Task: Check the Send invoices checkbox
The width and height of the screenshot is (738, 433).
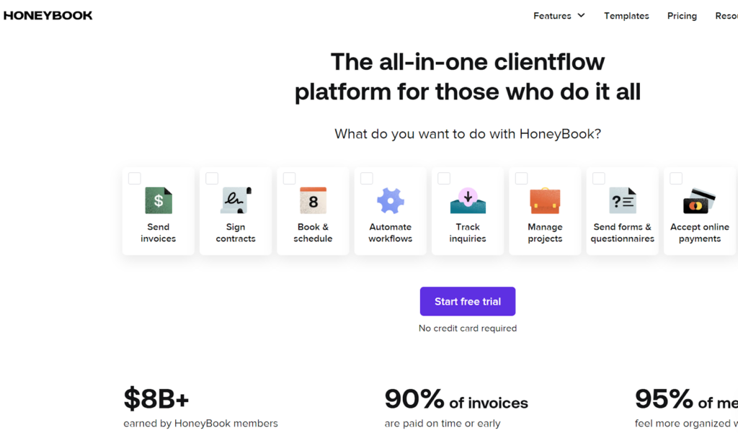Action: pos(135,179)
